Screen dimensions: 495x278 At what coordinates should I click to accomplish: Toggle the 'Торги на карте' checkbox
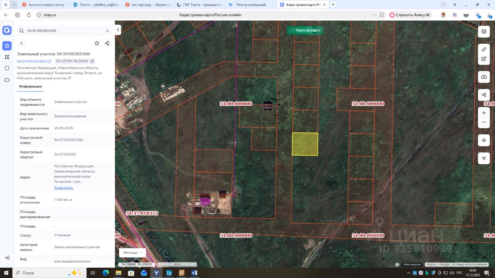(292, 30)
